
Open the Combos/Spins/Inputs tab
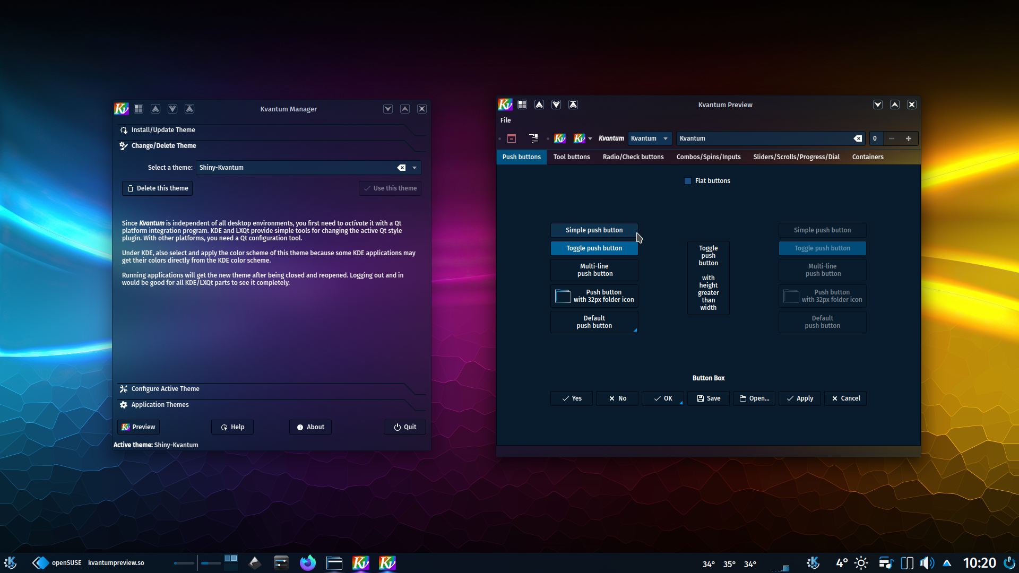pyautogui.click(x=709, y=157)
